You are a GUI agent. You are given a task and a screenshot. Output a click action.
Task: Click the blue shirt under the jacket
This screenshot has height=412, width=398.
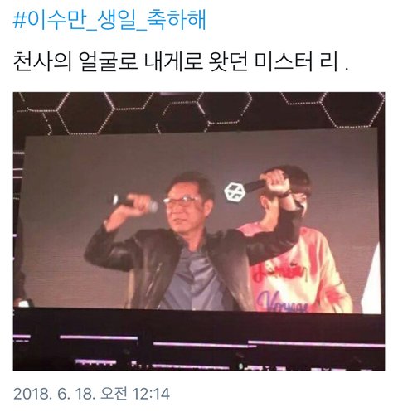[x=193, y=279]
